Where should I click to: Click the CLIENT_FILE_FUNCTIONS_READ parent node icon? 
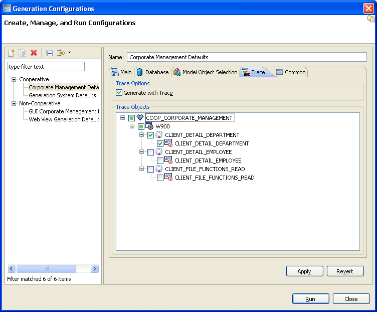(159, 169)
